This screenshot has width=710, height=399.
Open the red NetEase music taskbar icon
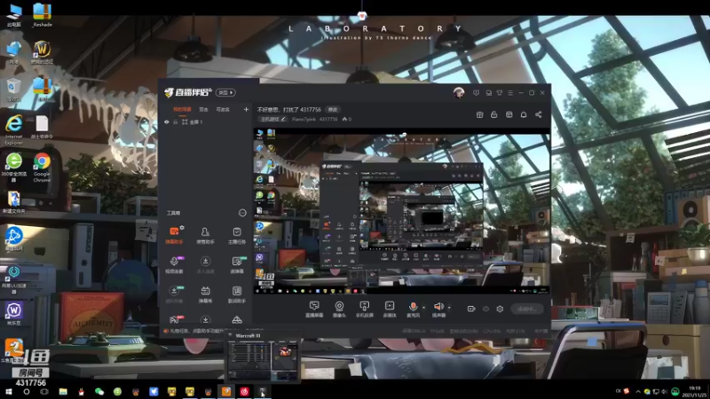245,391
